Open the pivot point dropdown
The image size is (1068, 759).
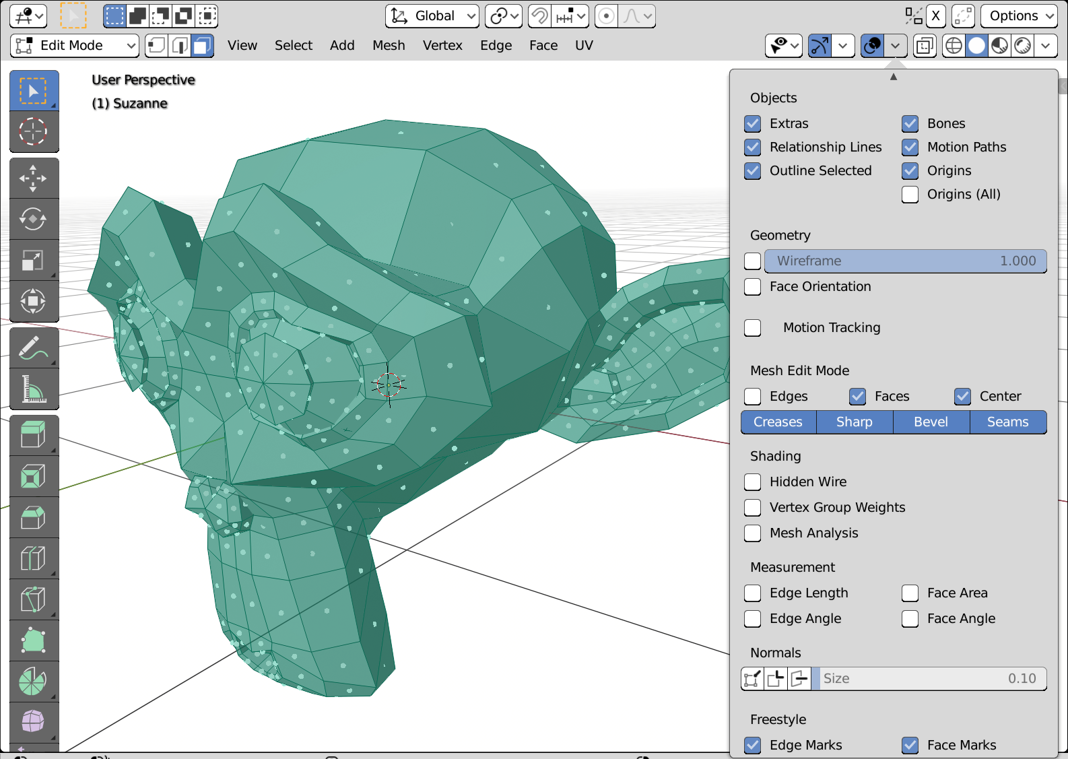[x=503, y=15]
